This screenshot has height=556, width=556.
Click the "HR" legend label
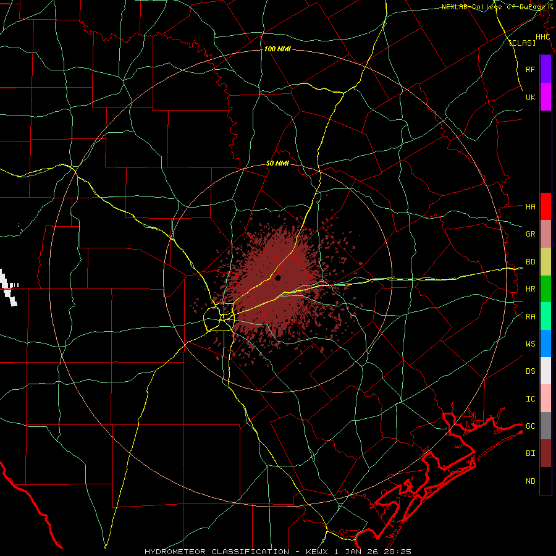coord(530,289)
